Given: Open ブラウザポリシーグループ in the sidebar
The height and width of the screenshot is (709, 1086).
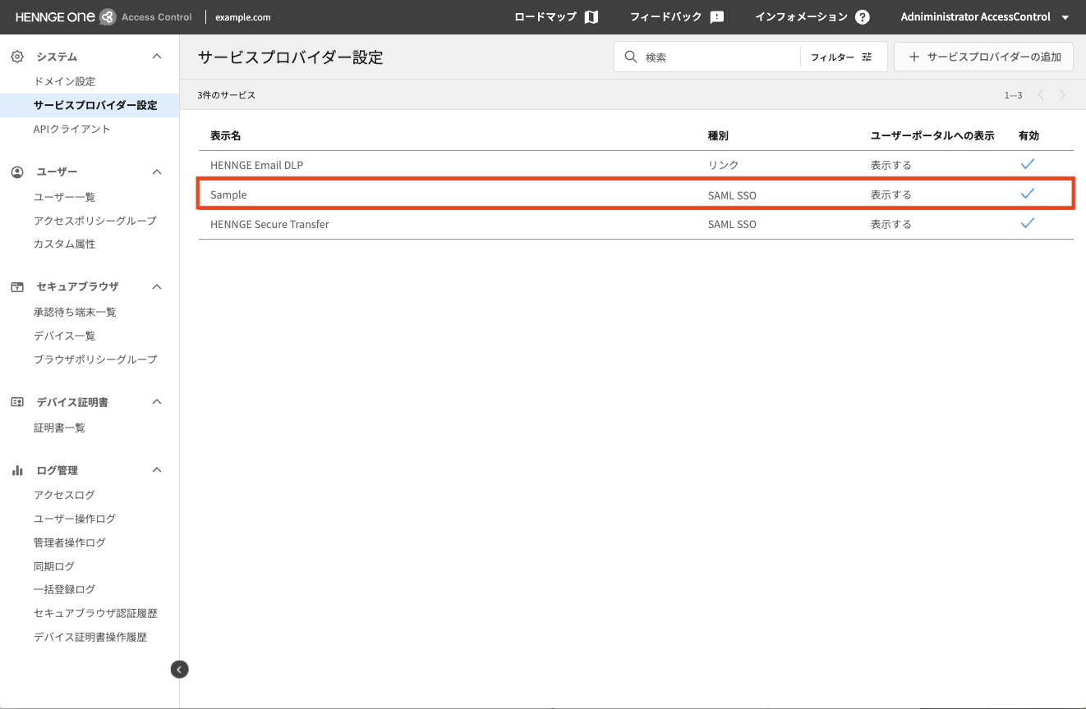Looking at the screenshot, I should pos(95,359).
